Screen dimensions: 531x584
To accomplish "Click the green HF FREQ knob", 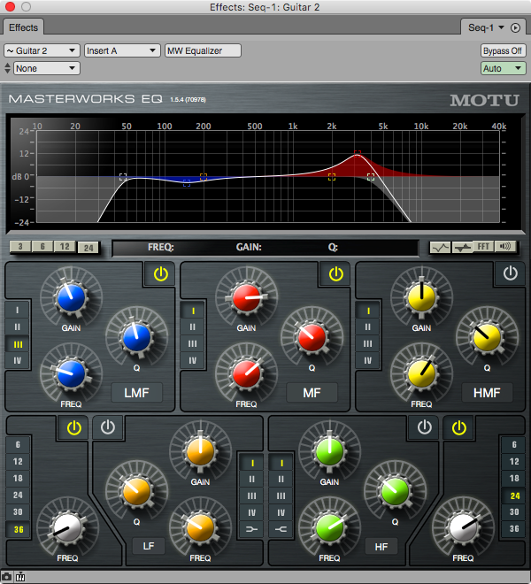I will [329, 527].
